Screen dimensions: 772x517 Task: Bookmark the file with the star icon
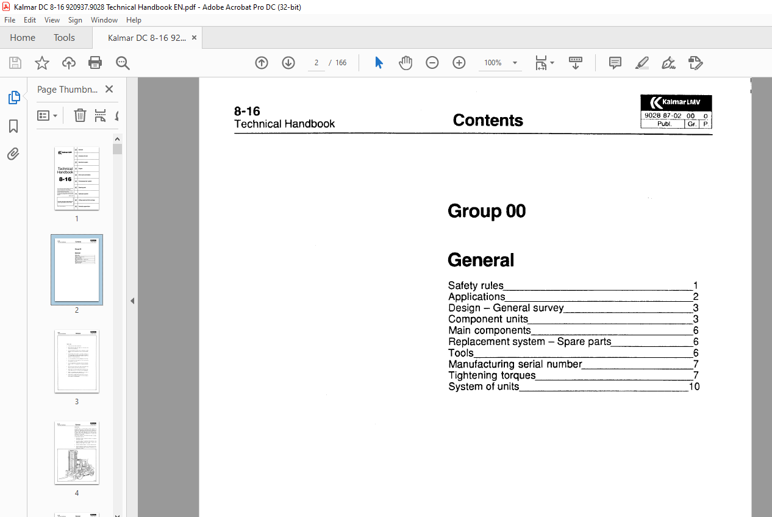tap(41, 63)
